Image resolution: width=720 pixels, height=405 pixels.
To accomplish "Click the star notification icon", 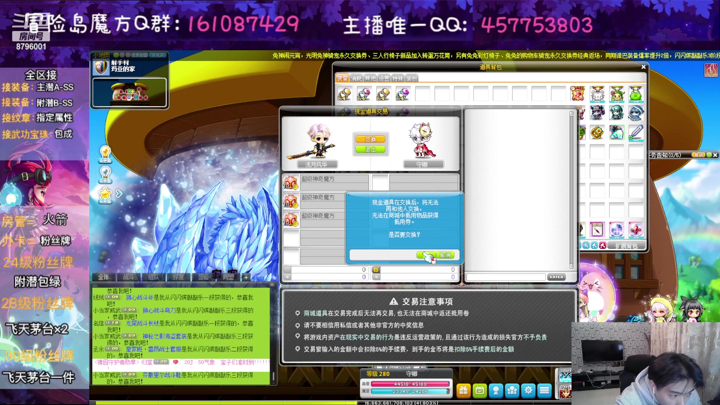I will click(105, 195).
